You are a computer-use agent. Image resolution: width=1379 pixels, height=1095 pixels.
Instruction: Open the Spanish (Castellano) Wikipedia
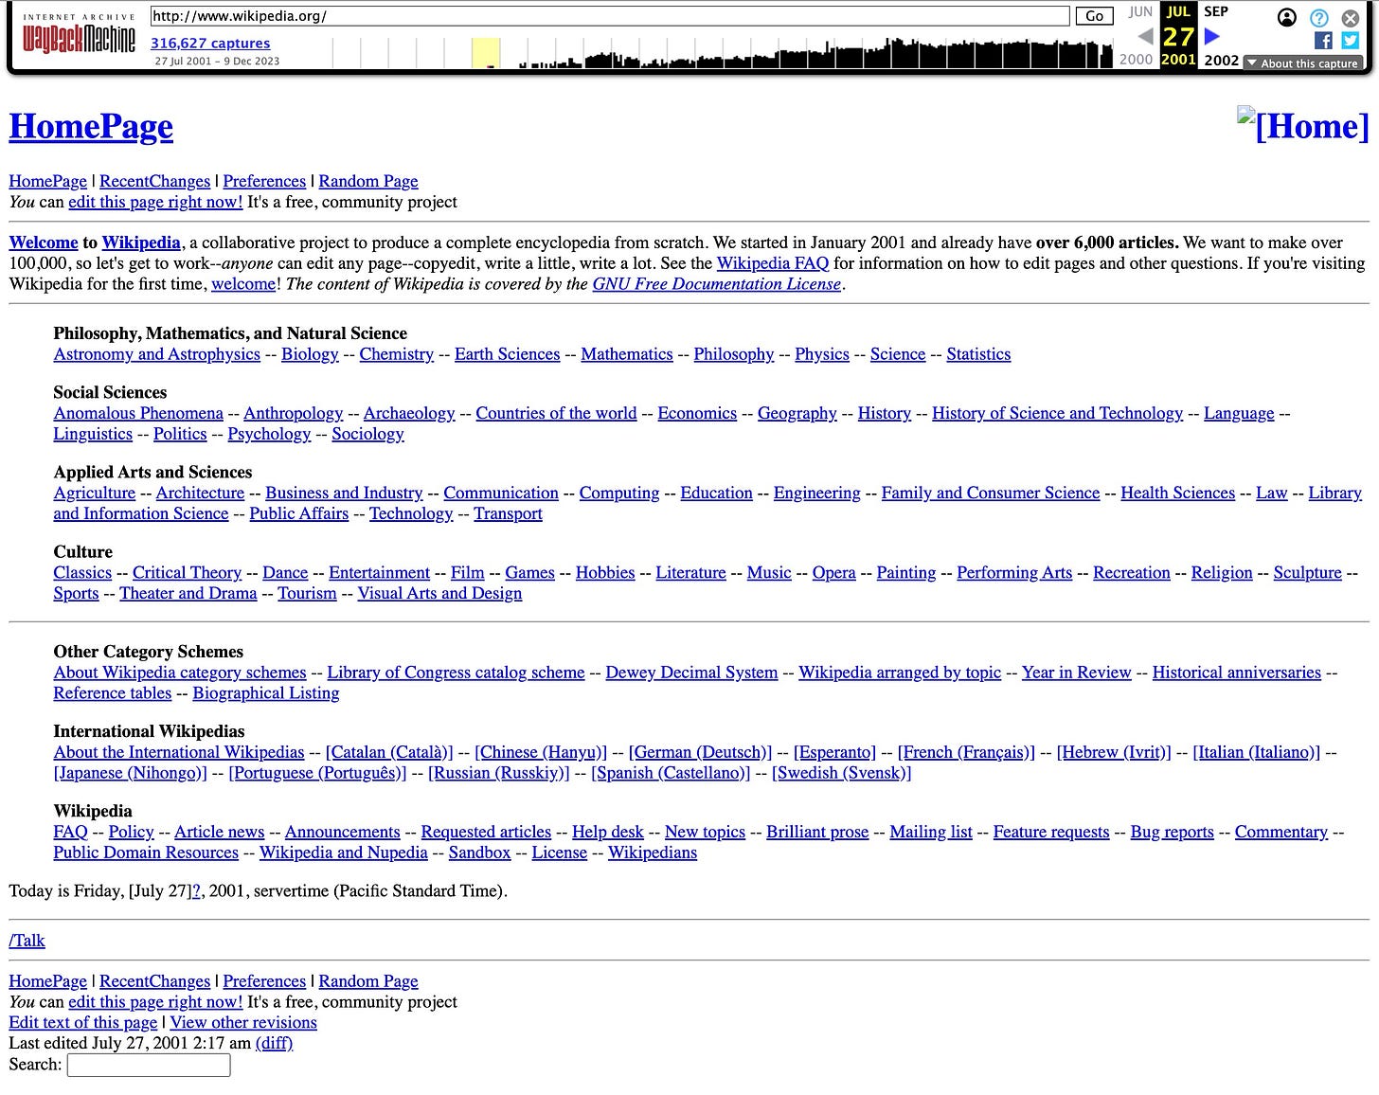point(671,773)
